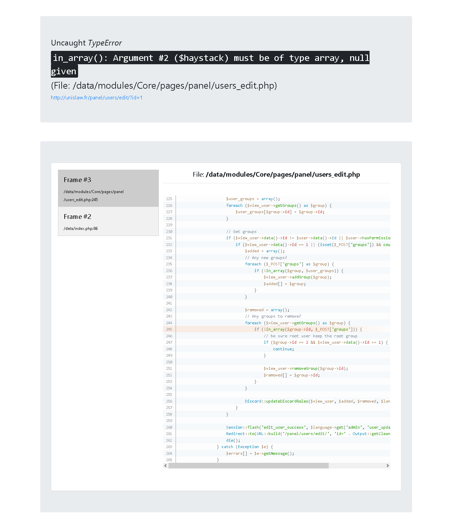Select the Uncaught TypeError heading
This screenshot has height=523, width=452.
pyautogui.click(x=86, y=43)
